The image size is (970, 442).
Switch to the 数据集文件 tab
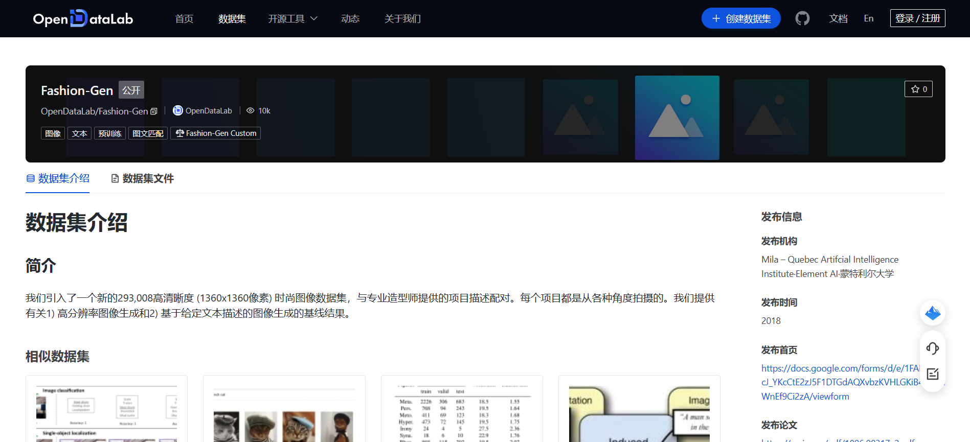(143, 178)
